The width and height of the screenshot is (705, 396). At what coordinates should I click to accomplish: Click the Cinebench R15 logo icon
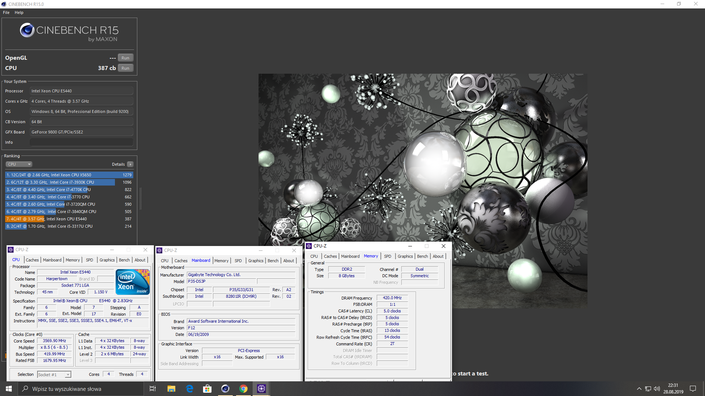pos(27,30)
